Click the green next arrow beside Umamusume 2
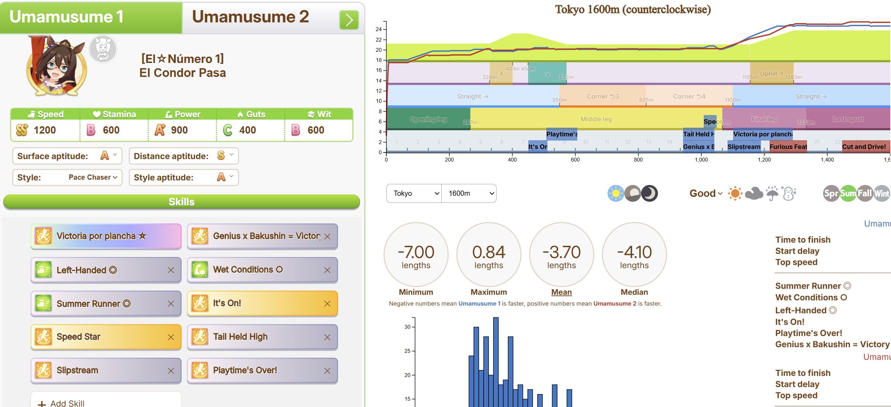Screen dimensions: 891x407 349,20
